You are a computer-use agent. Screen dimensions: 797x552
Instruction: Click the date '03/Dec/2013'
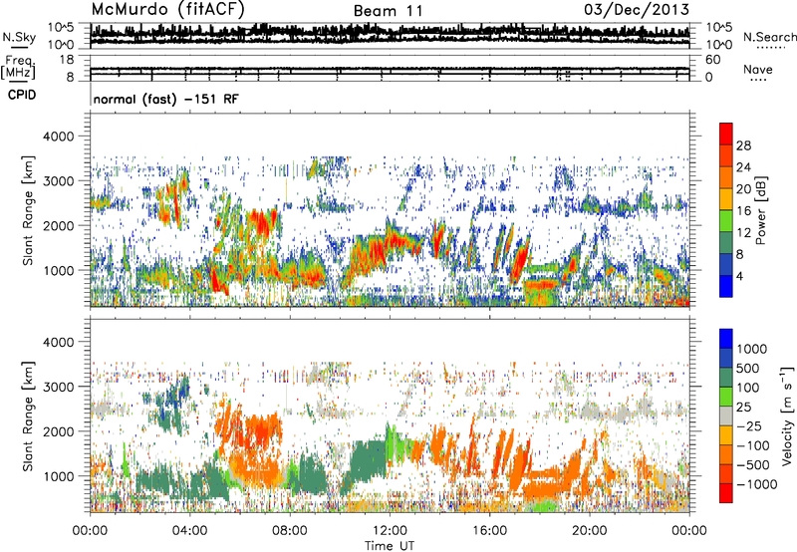(x=637, y=9)
